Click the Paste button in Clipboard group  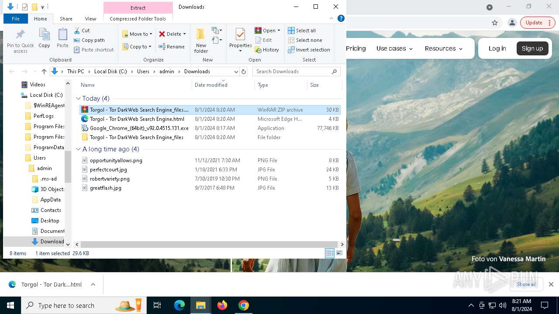62,38
